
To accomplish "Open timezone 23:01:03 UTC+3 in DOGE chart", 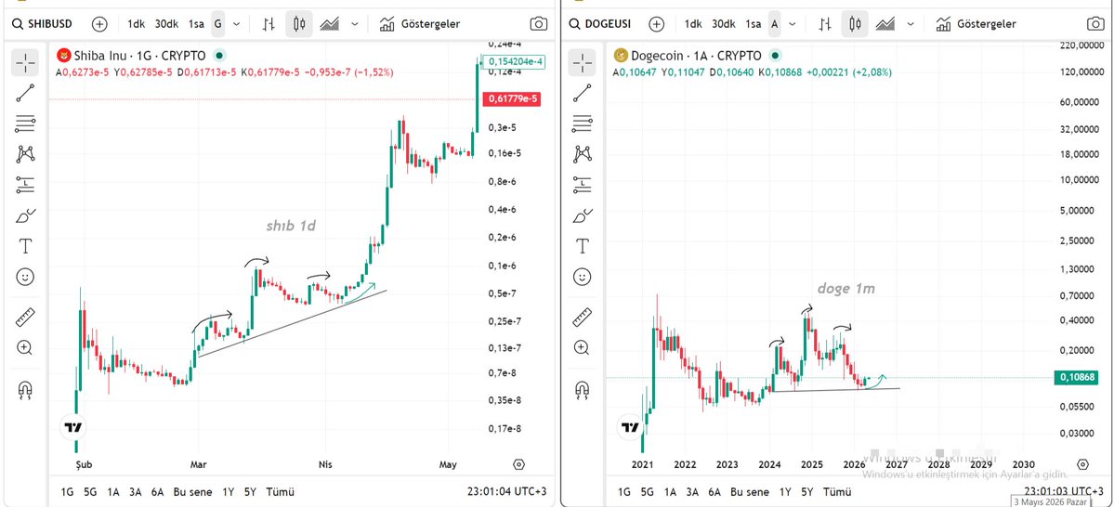I will tap(1064, 491).
